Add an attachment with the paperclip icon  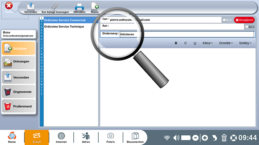55,8
